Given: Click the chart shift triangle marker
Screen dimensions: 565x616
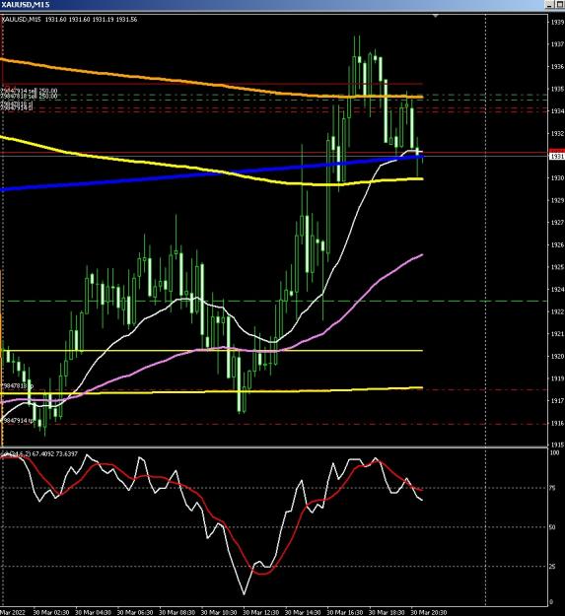Looking at the screenshot, I should (x=436, y=16).
